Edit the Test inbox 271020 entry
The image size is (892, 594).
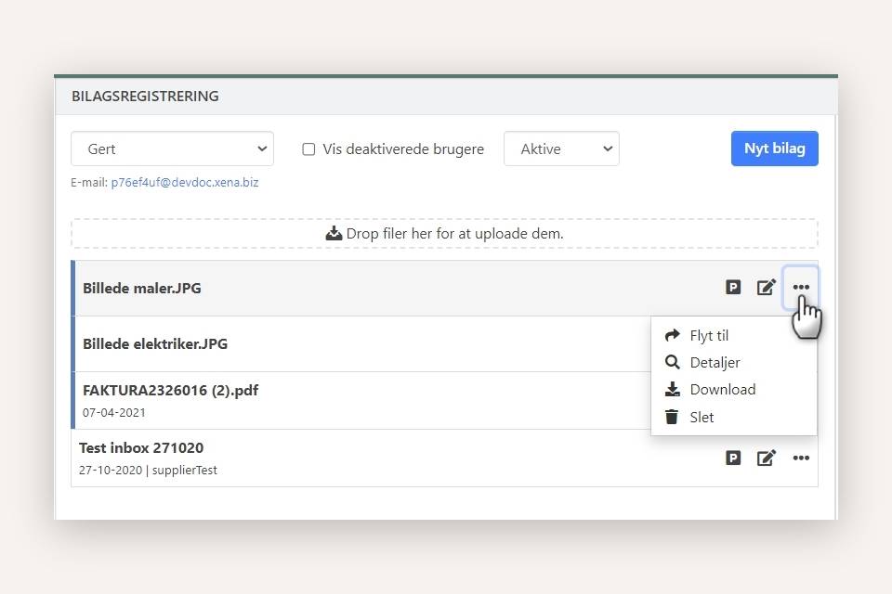(766, 458)
